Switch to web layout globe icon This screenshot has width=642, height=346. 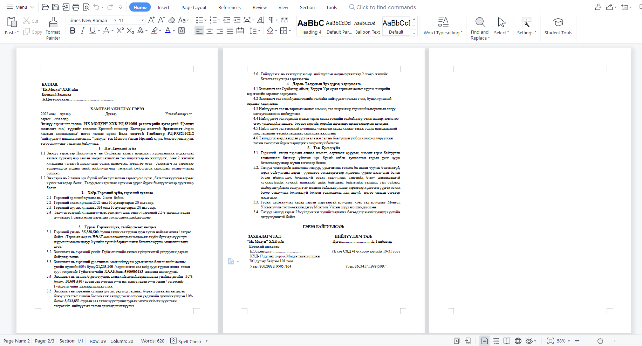pyautogui.click(x=518, y=341)
